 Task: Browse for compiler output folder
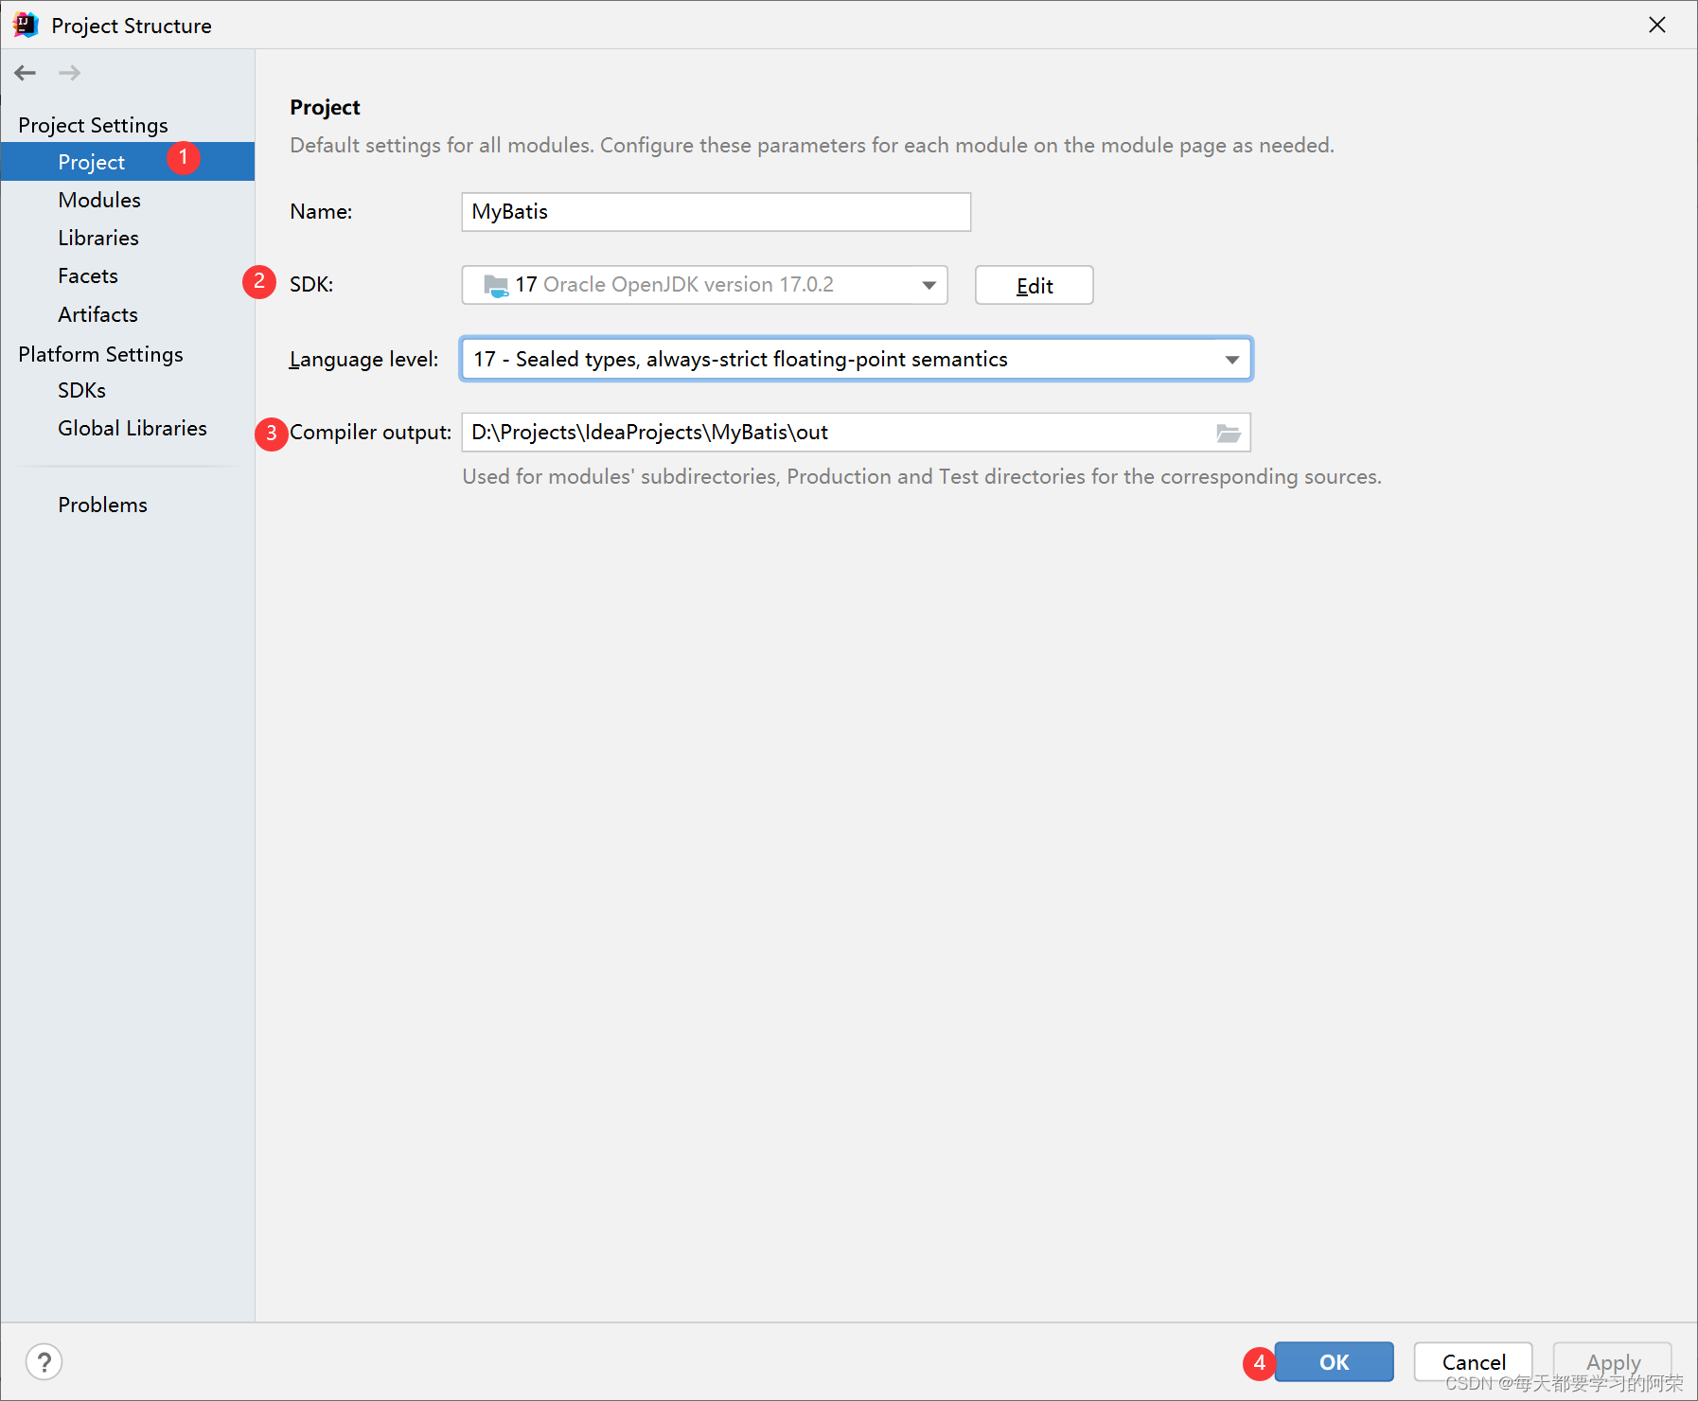1229,433
